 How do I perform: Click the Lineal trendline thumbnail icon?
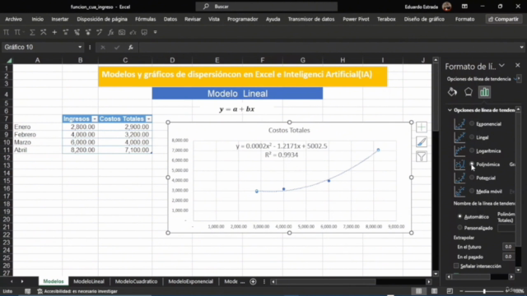coord(459,137)
